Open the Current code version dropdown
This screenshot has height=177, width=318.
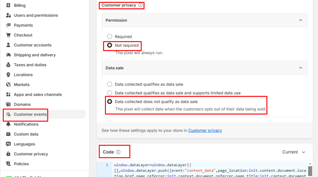(x=294, y=152)
